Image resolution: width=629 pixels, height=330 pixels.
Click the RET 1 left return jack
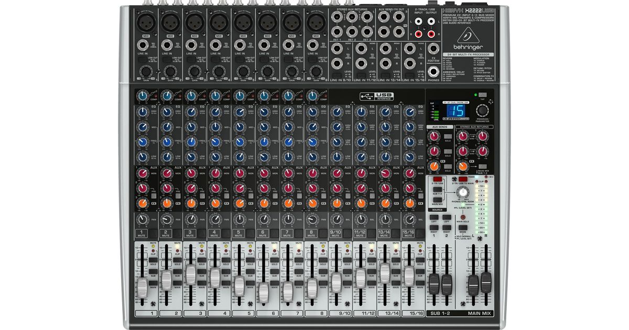click(337, 18)
